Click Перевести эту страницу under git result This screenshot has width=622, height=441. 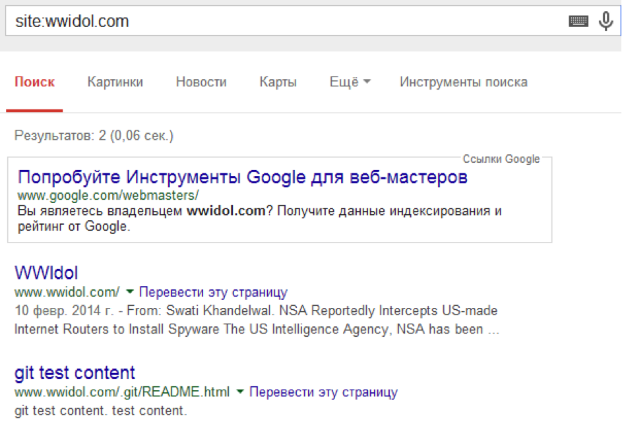(x=323, y=392)
